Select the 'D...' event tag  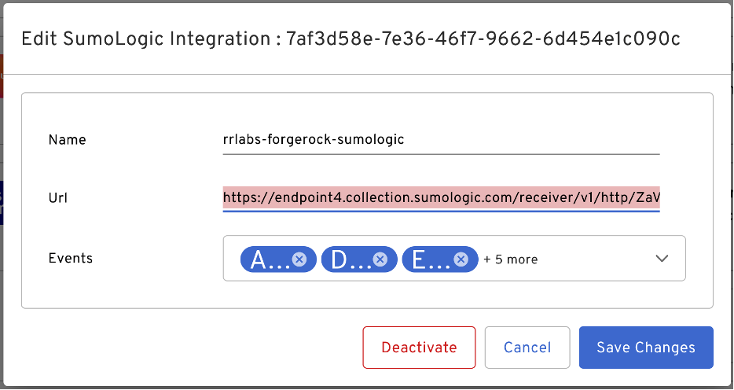pyautogui.click(x=347, y=259)
